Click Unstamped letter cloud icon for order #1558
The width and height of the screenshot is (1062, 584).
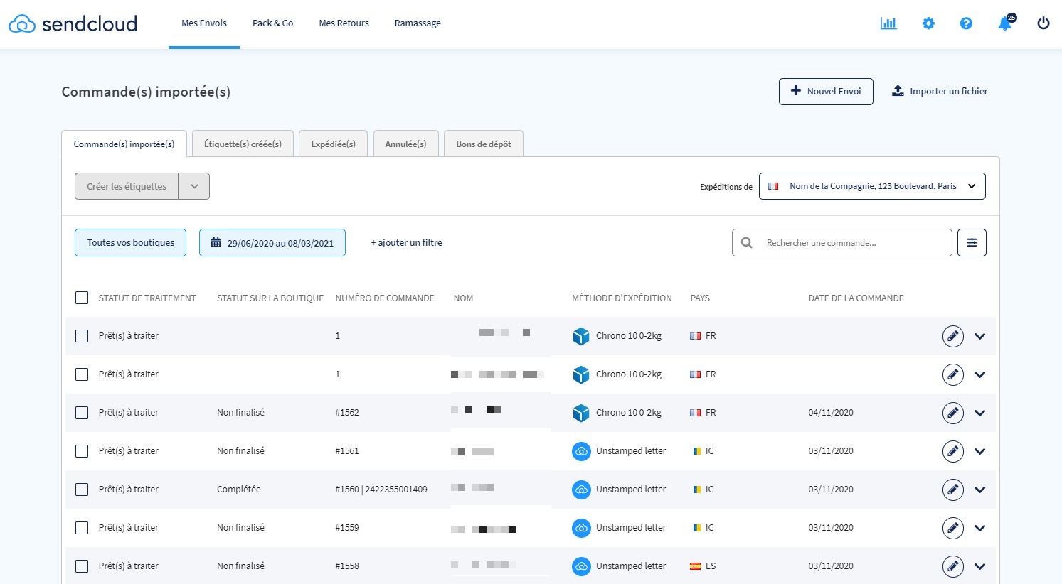[581, 566]
